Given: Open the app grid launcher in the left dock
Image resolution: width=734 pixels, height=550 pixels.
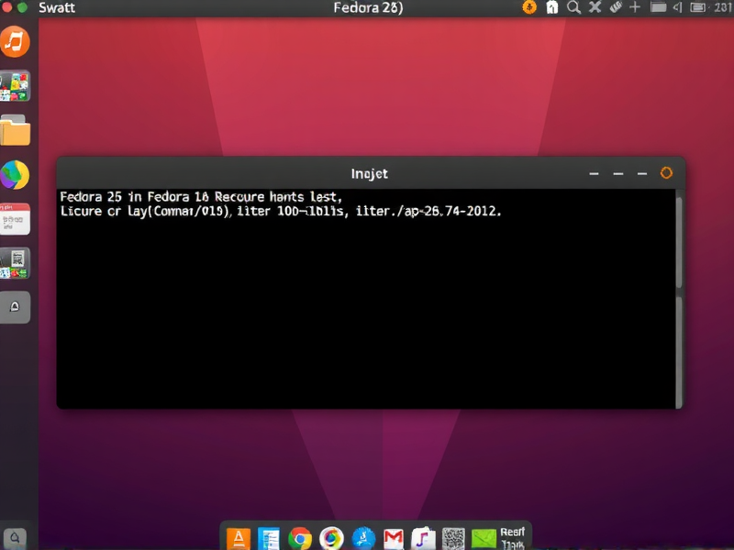Looking at the screenshot, I should click(16, 85).
